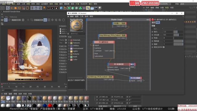Click the material preview sphere in Shader Graph
This screenshot has height=111, width=197.
click(x=76, y=25)
